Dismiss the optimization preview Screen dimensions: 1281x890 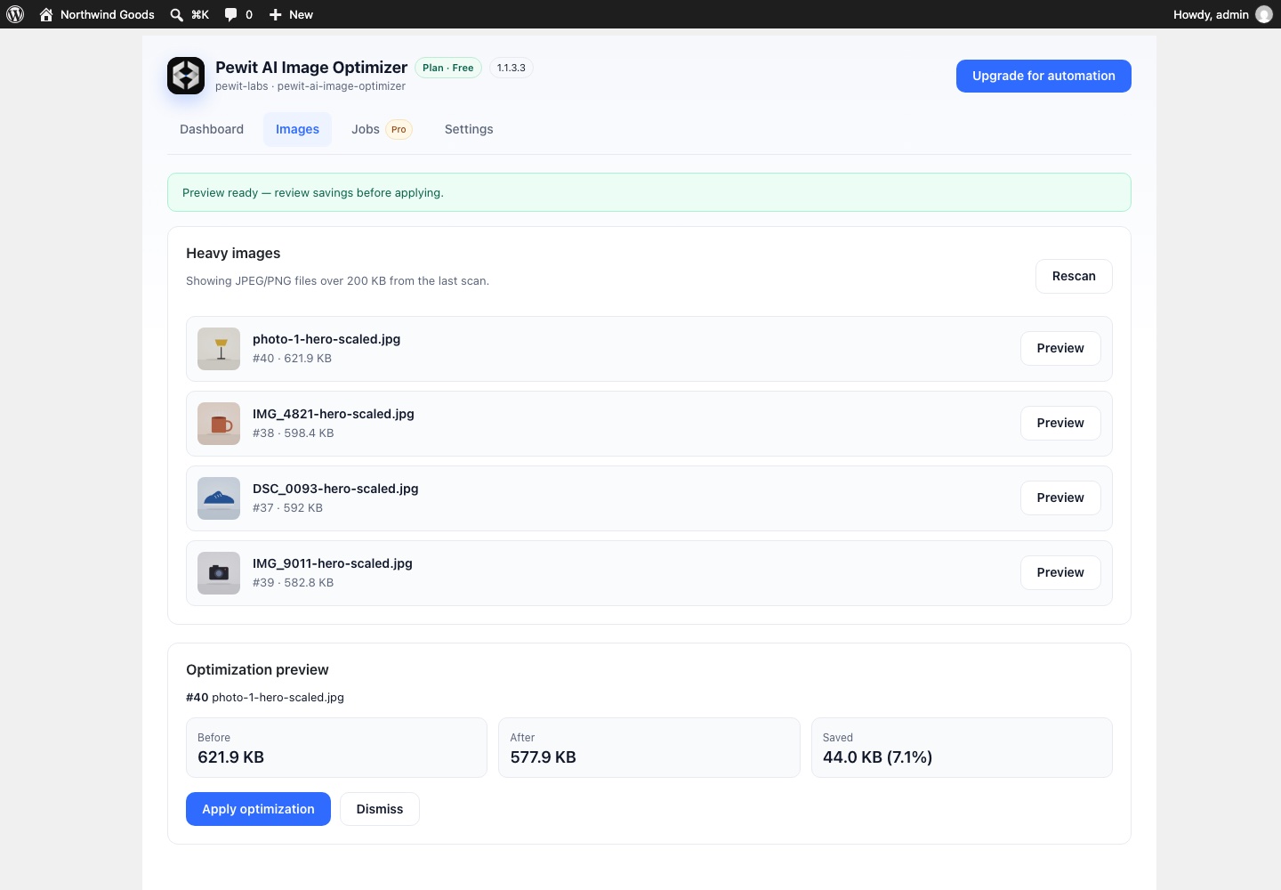(x=380, y=809)
